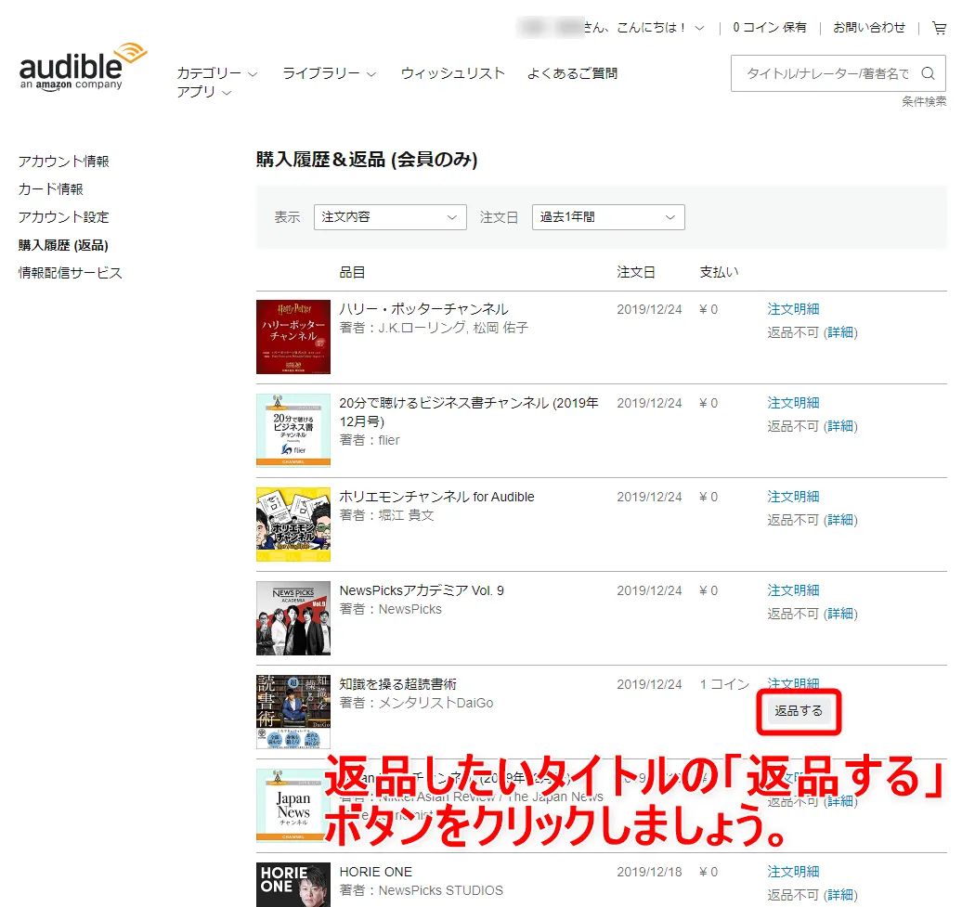Click HORIE ONE cover thumbnail
Image resolution: width=975 pixels, height=907 pixels.
pyautogui.click(x=293, y=885)
